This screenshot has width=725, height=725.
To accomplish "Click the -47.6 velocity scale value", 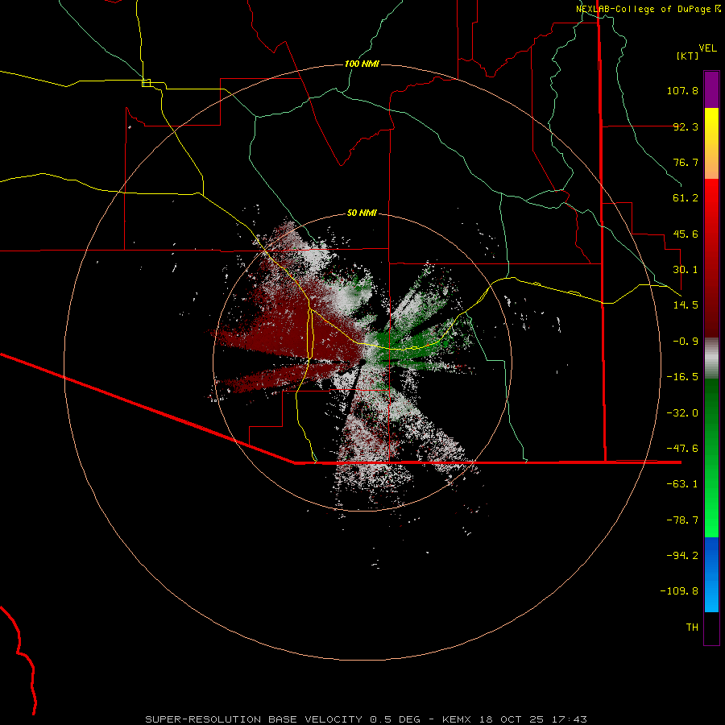I will point(682,449).
